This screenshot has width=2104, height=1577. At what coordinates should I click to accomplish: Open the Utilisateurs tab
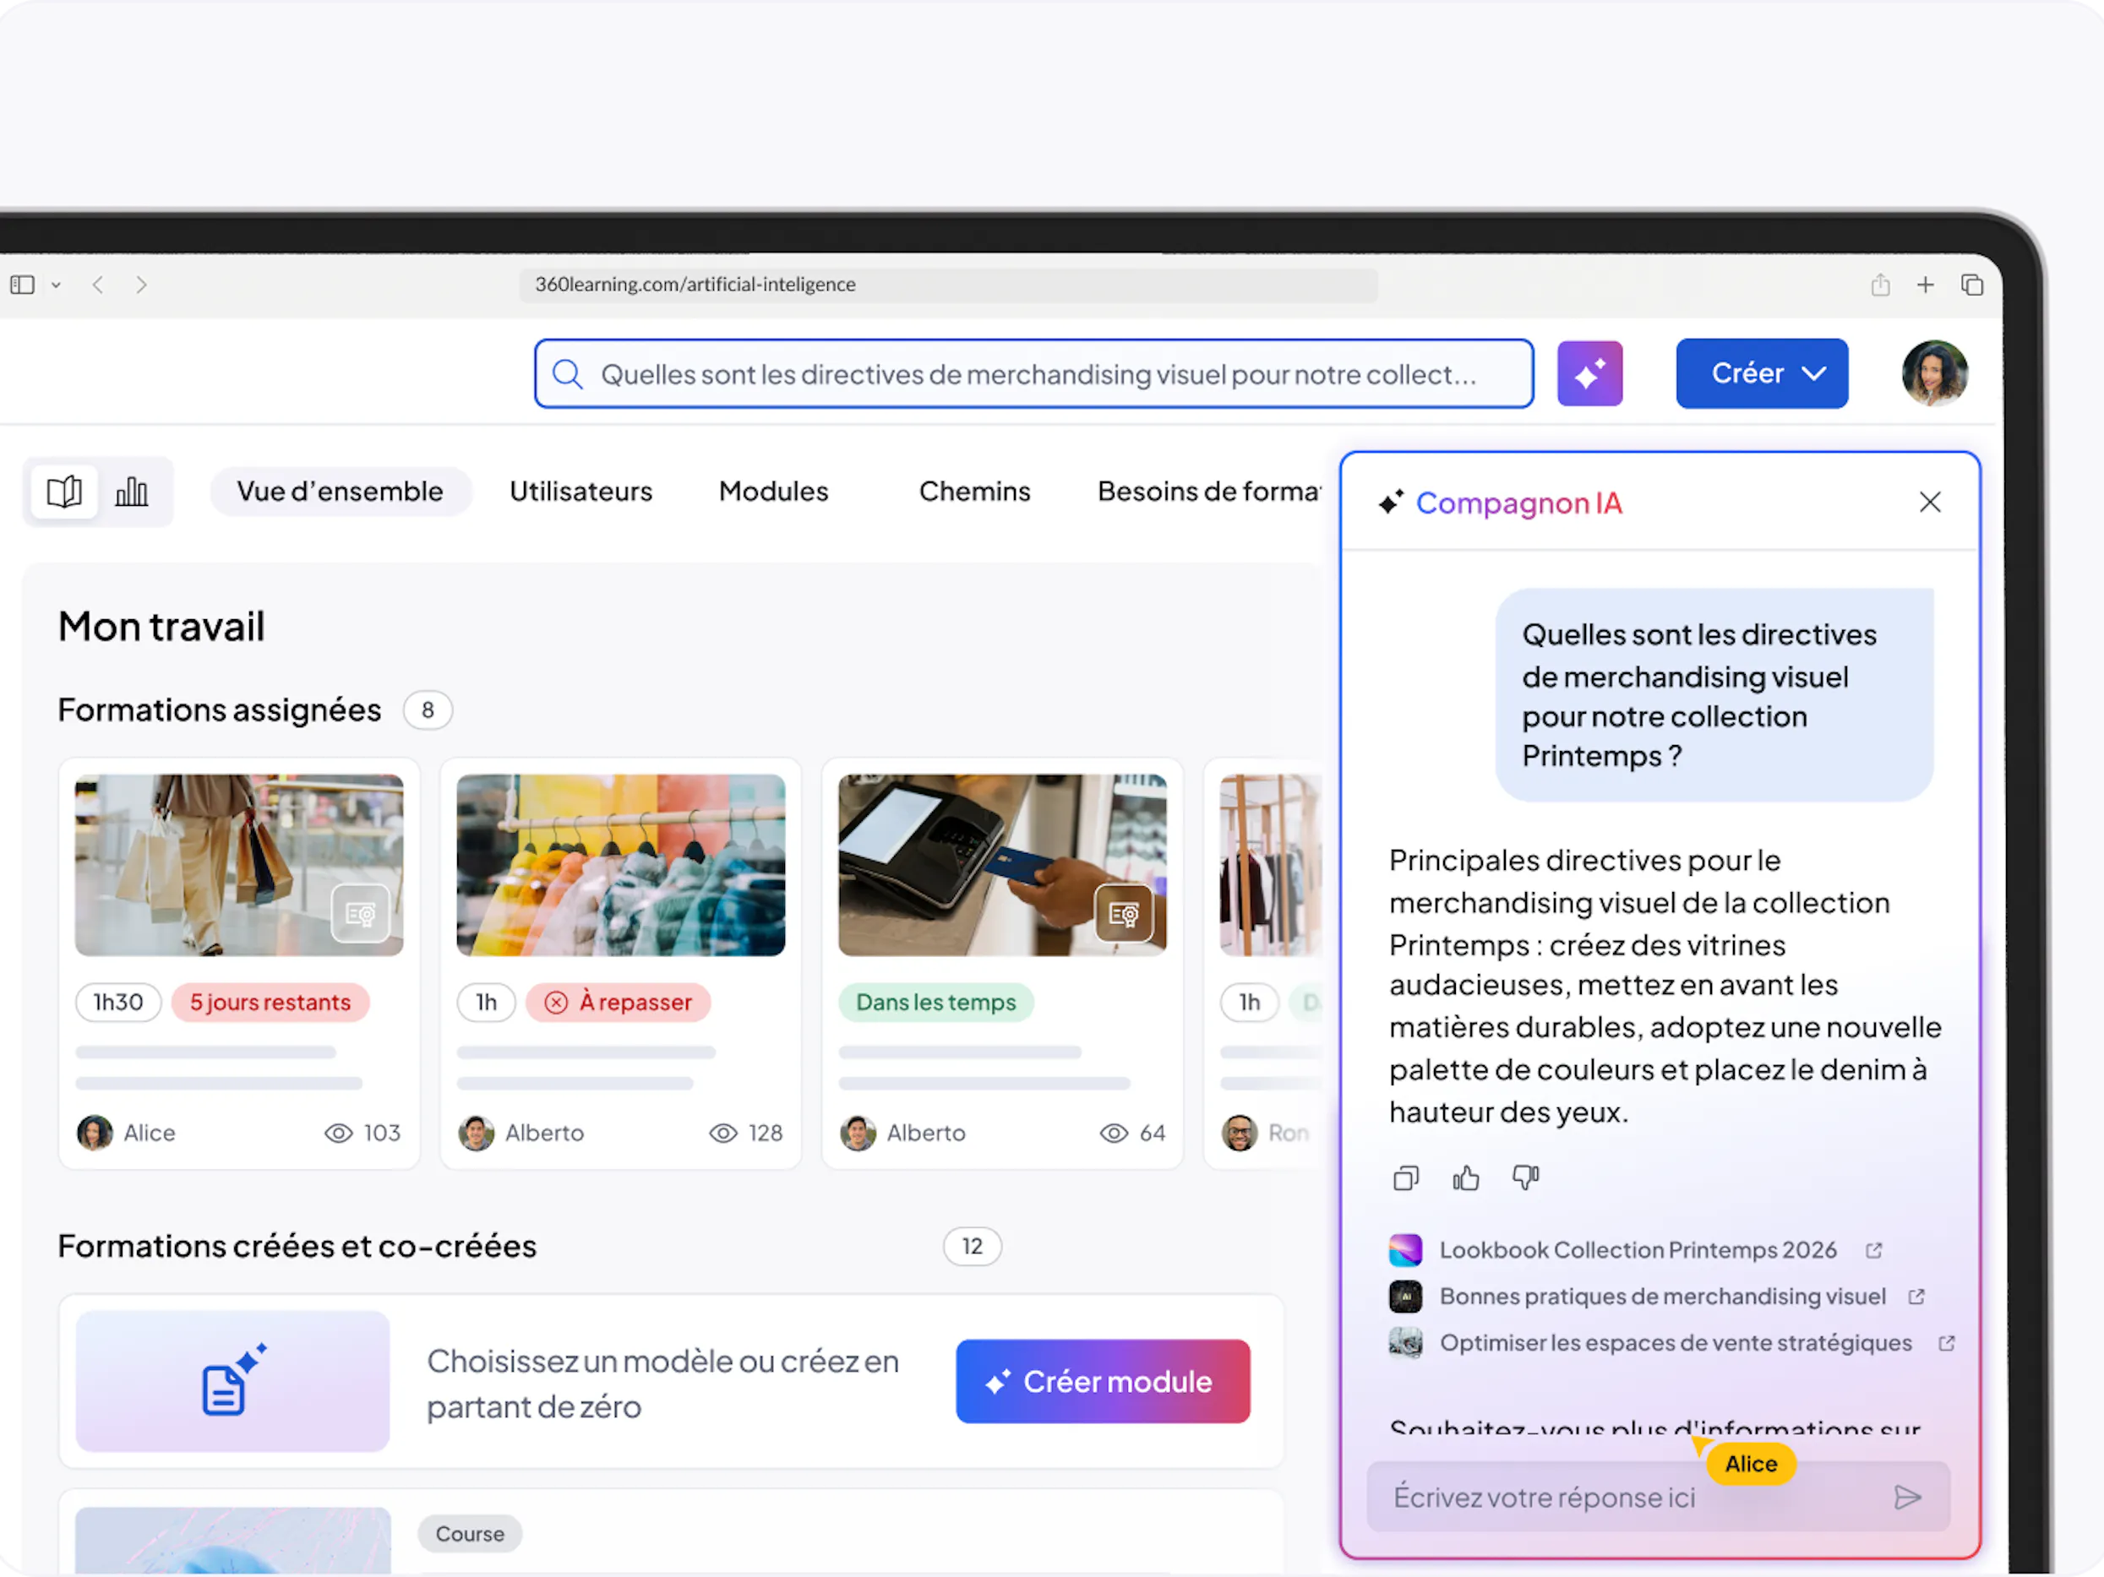(581, 492)
